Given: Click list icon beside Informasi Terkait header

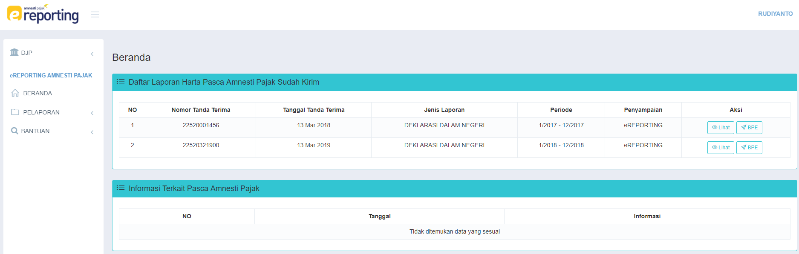Looking at the screenshot, I should pyautogui.click(x=121, y=188).
